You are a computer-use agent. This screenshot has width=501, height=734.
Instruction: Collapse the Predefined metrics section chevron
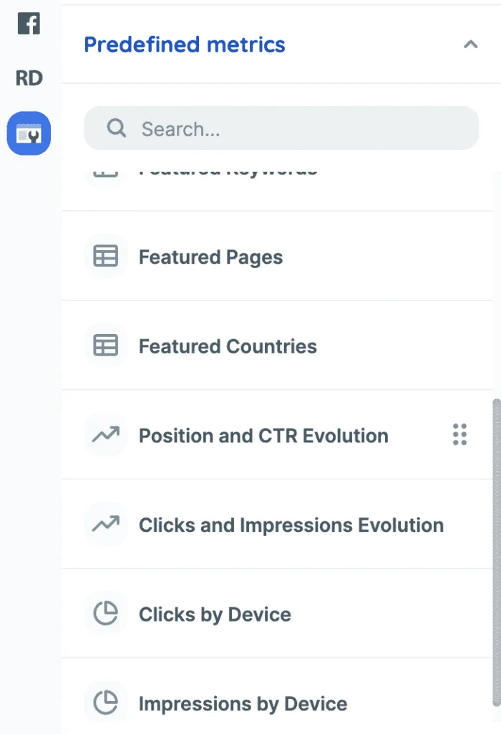tap(470, 44)
